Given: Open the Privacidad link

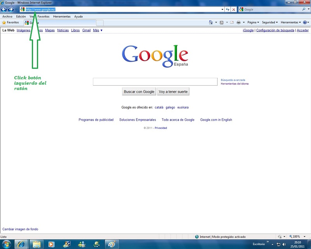Looking at the screenshot, I should click(x=161, y=128).
